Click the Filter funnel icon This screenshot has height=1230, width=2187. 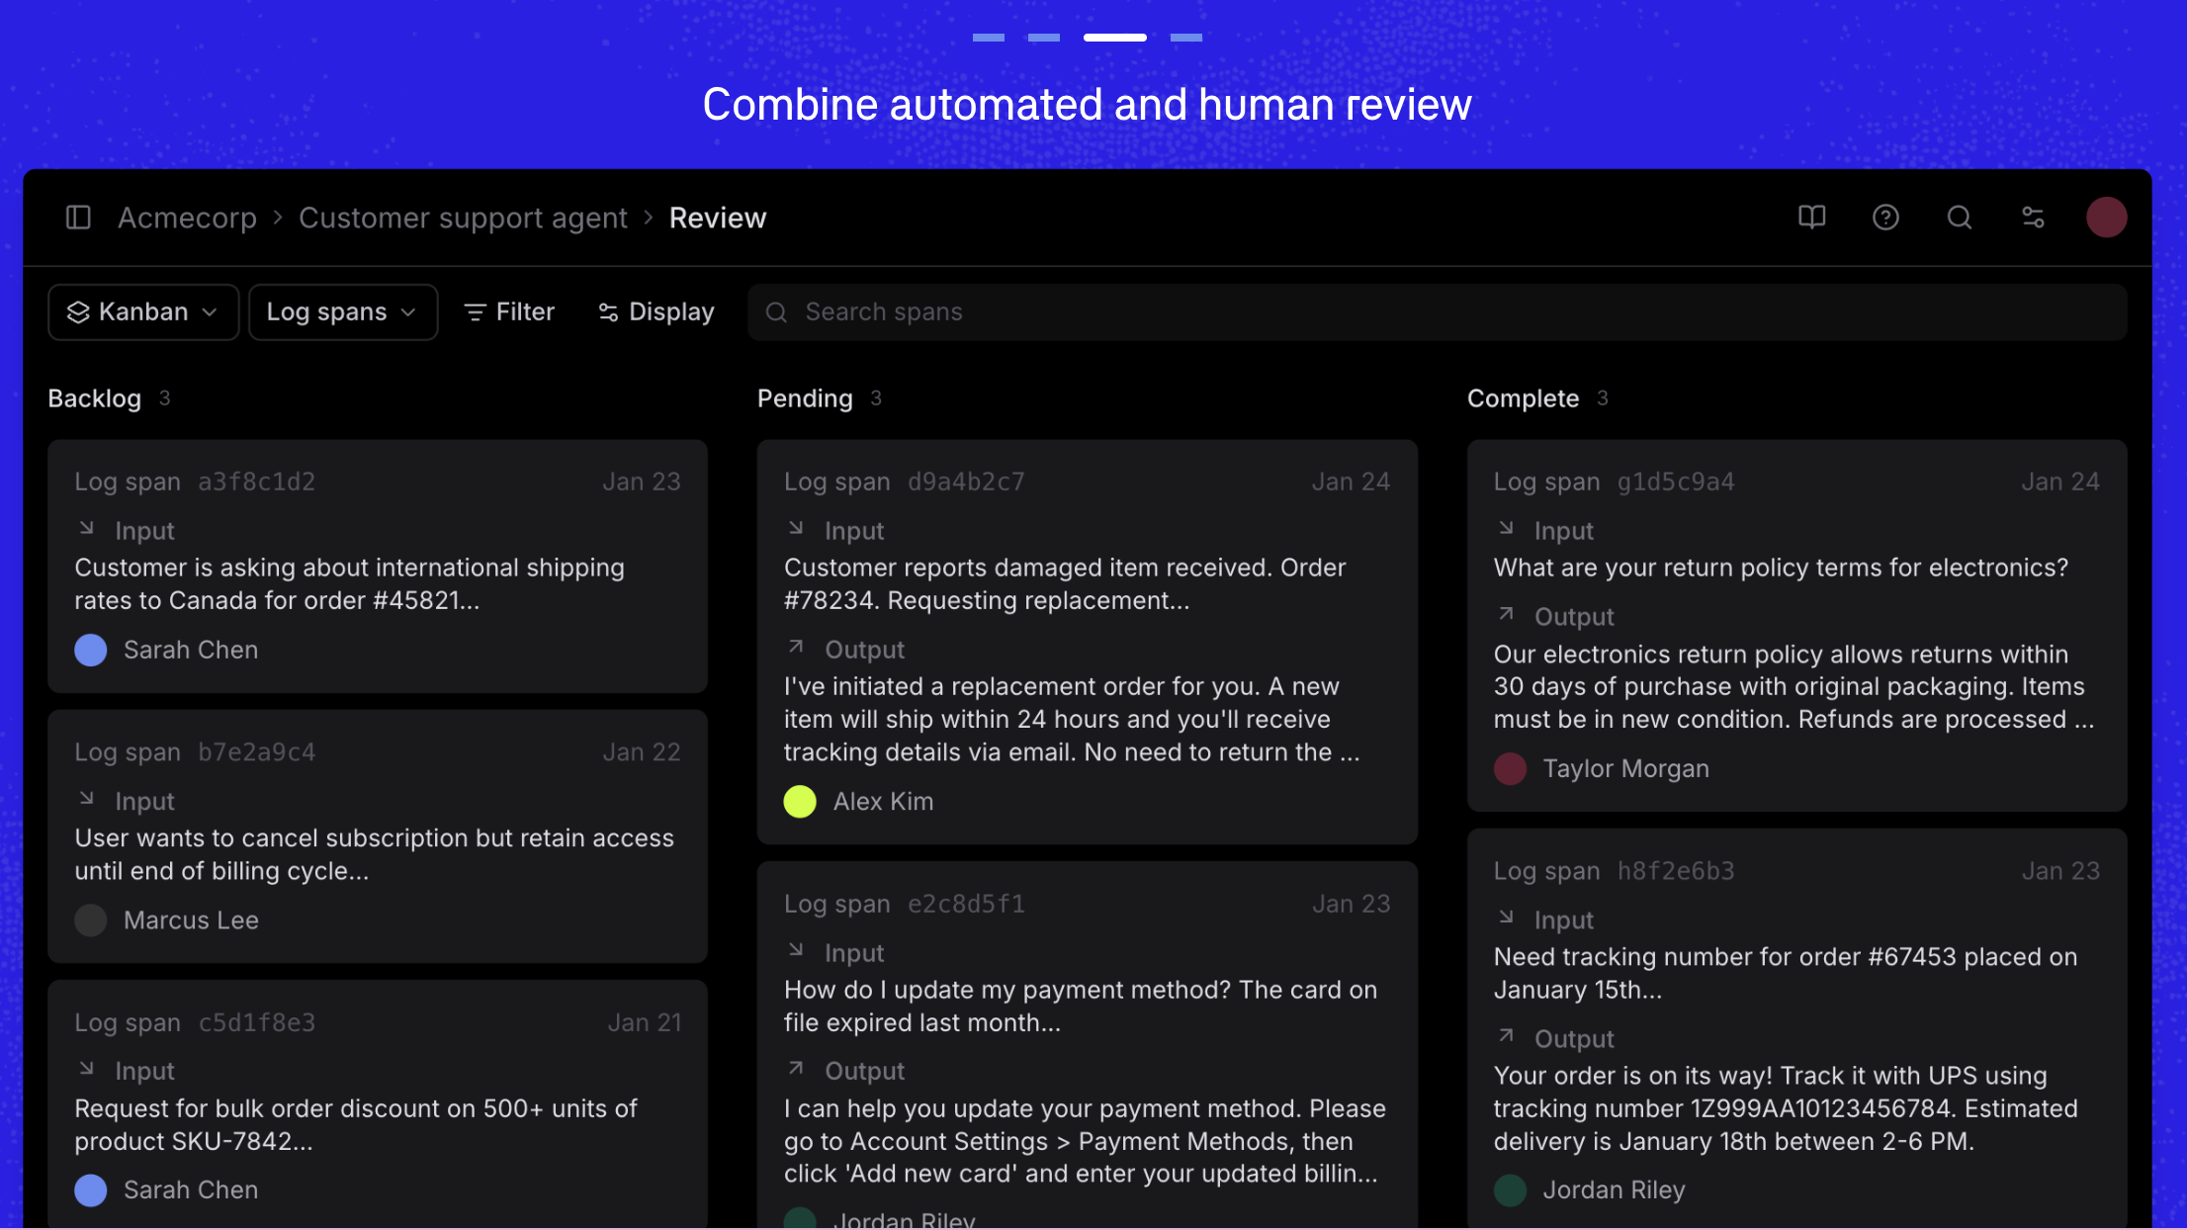coord(476,311)
